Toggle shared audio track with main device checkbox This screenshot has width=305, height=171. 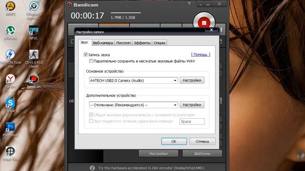coord(91,114)
